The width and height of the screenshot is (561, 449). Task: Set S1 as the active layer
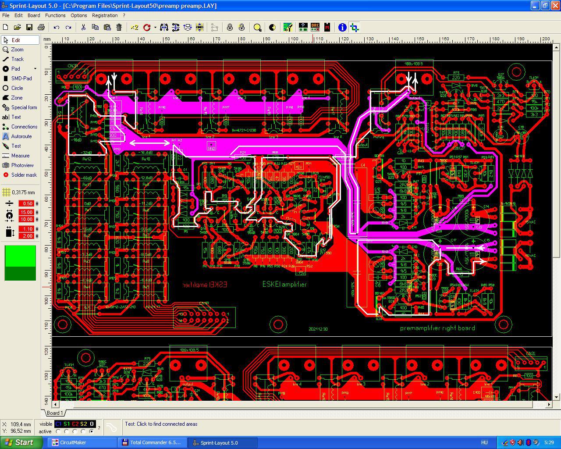(67, 431)
